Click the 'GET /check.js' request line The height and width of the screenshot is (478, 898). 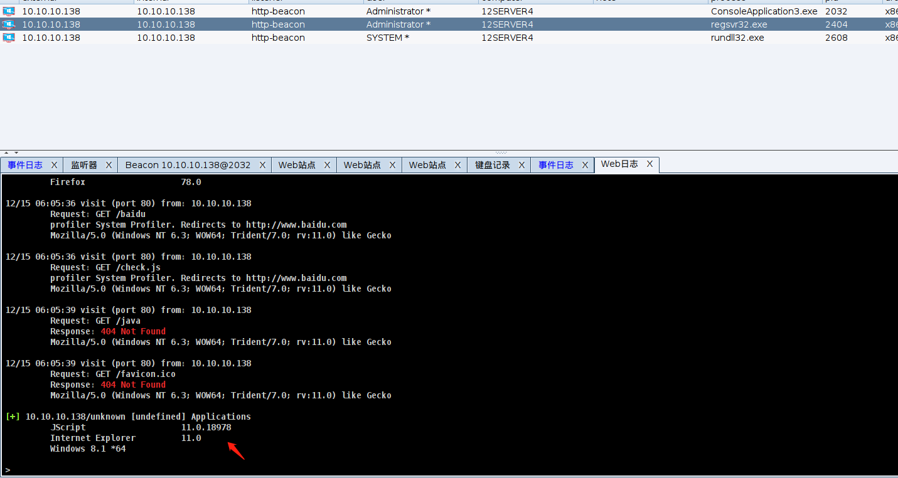pyautogui.click(x=105, y=267)
